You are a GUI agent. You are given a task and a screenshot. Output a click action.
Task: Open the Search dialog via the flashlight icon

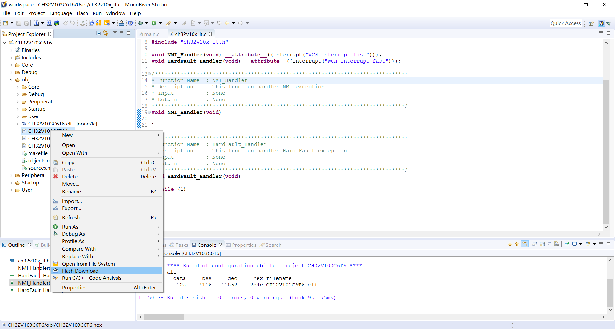coord(169,23)
